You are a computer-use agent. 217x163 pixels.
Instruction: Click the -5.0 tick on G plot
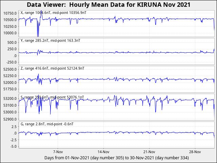tap(13, 146)
